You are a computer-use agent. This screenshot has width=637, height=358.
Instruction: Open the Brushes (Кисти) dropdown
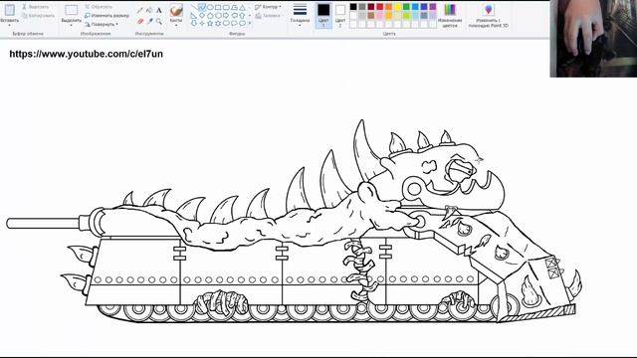(x=176, y=25)
